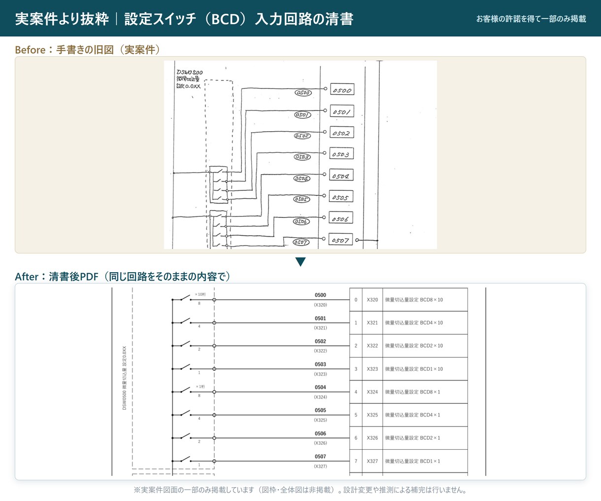The height and width of the screenshot is (501, 601).
Task: Click bold 0507 label in After diagram
Action: 321,457
